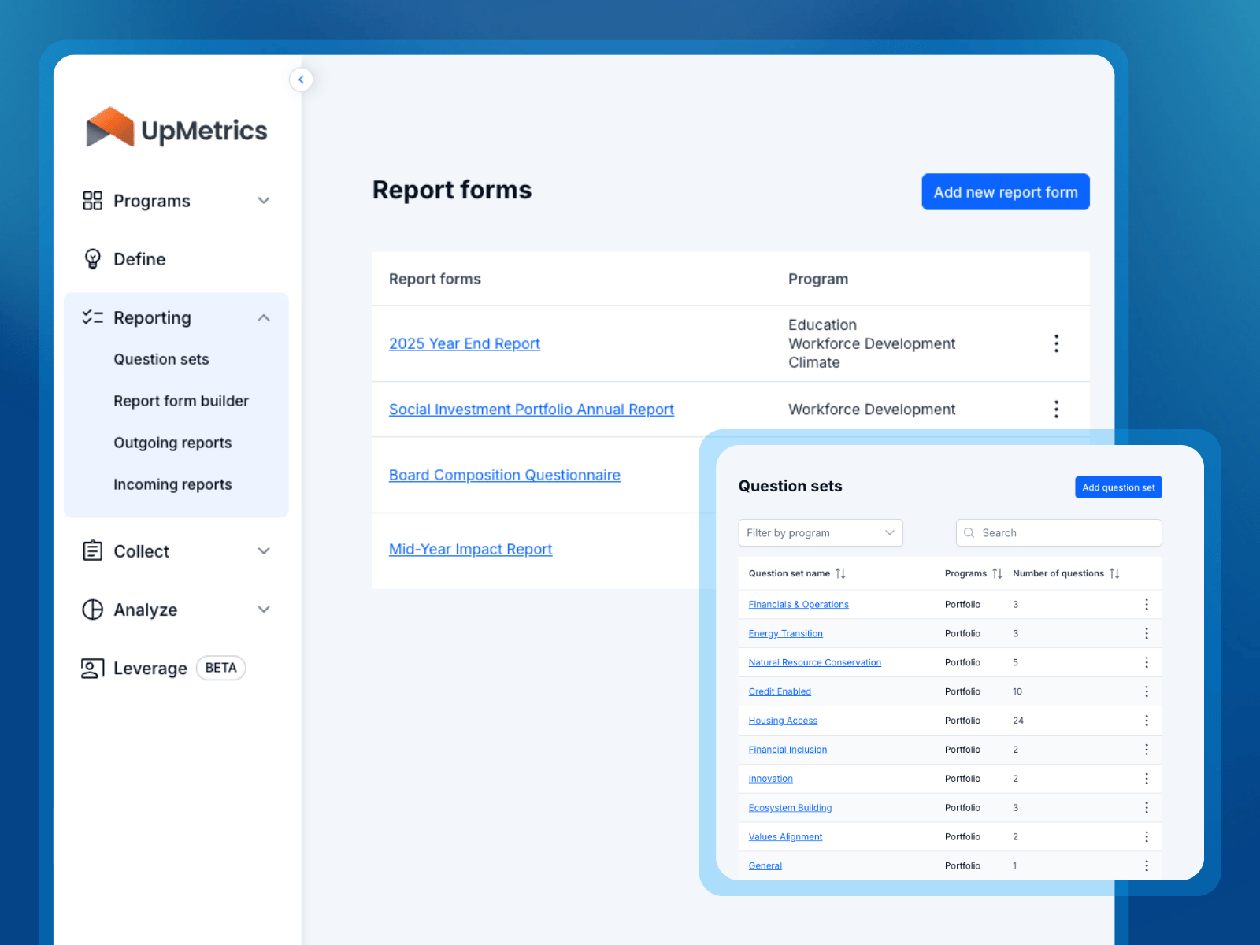Click Add new report form button
1260x945 pixels.
tap(1005, 192)
